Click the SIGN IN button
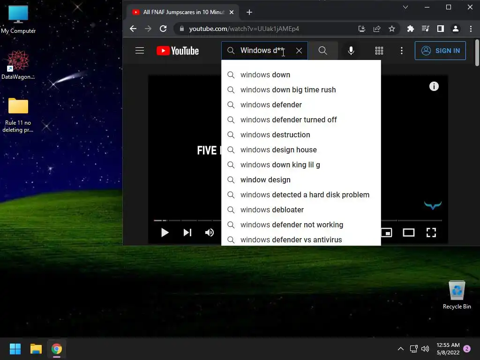This screenshot has height=360, width=480. pyautogui.click(x=440, y=51)
